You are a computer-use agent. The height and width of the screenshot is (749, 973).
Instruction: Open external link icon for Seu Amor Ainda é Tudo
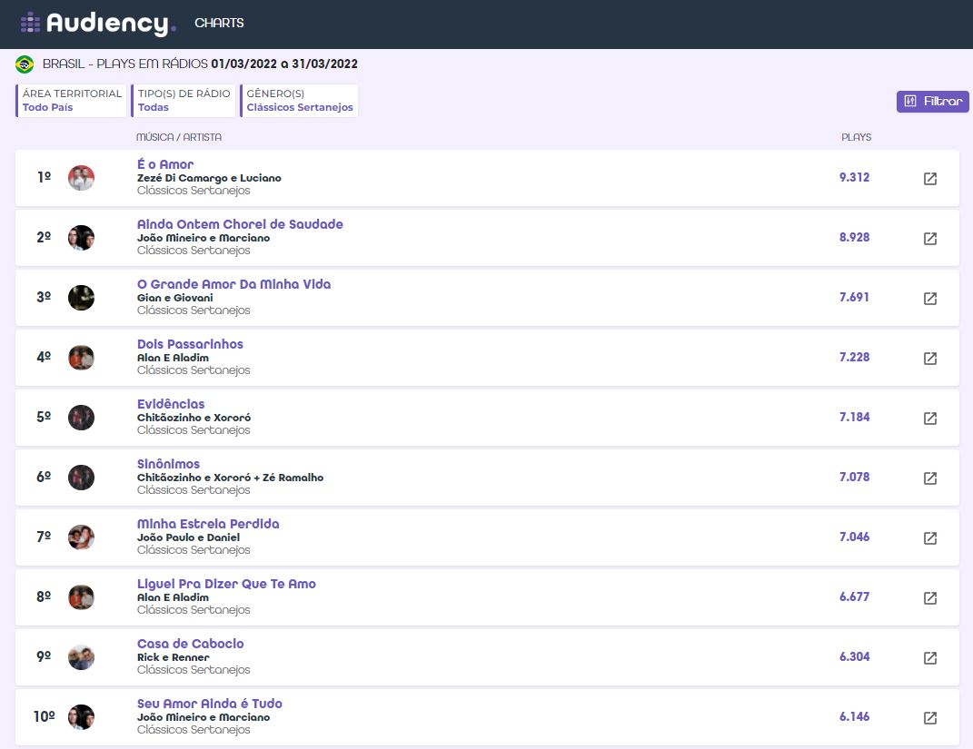[x=929, y=718]
